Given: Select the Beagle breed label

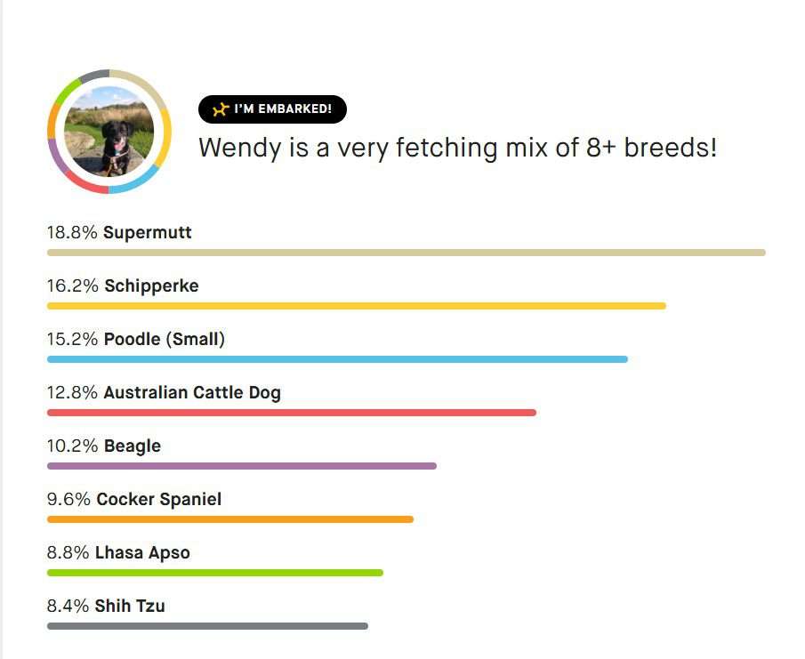Looking at the screenshot, I should tap(133, 446).
